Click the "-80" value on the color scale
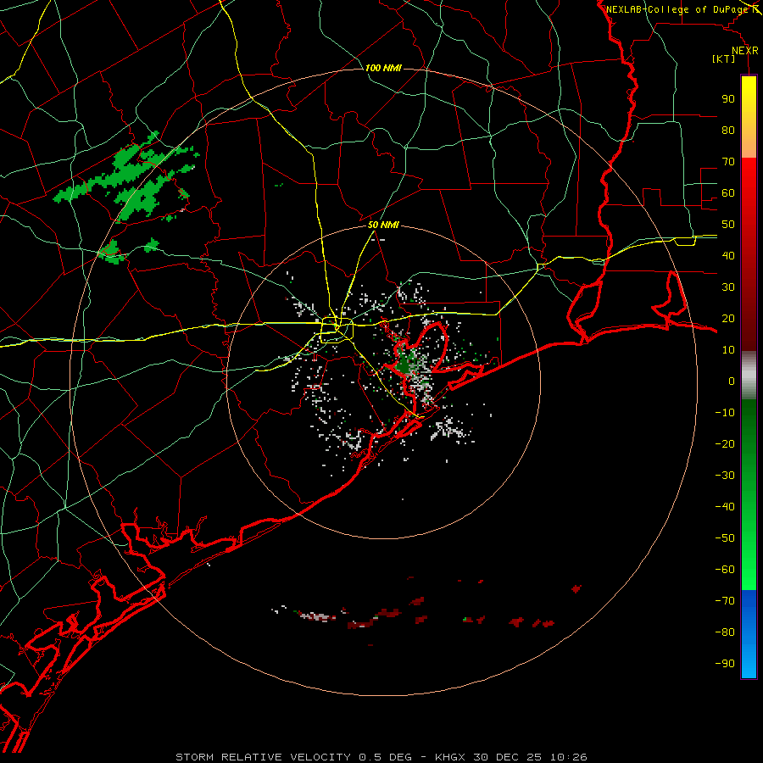763x763 pixels. pyautogui.click(x=725, y=632)
